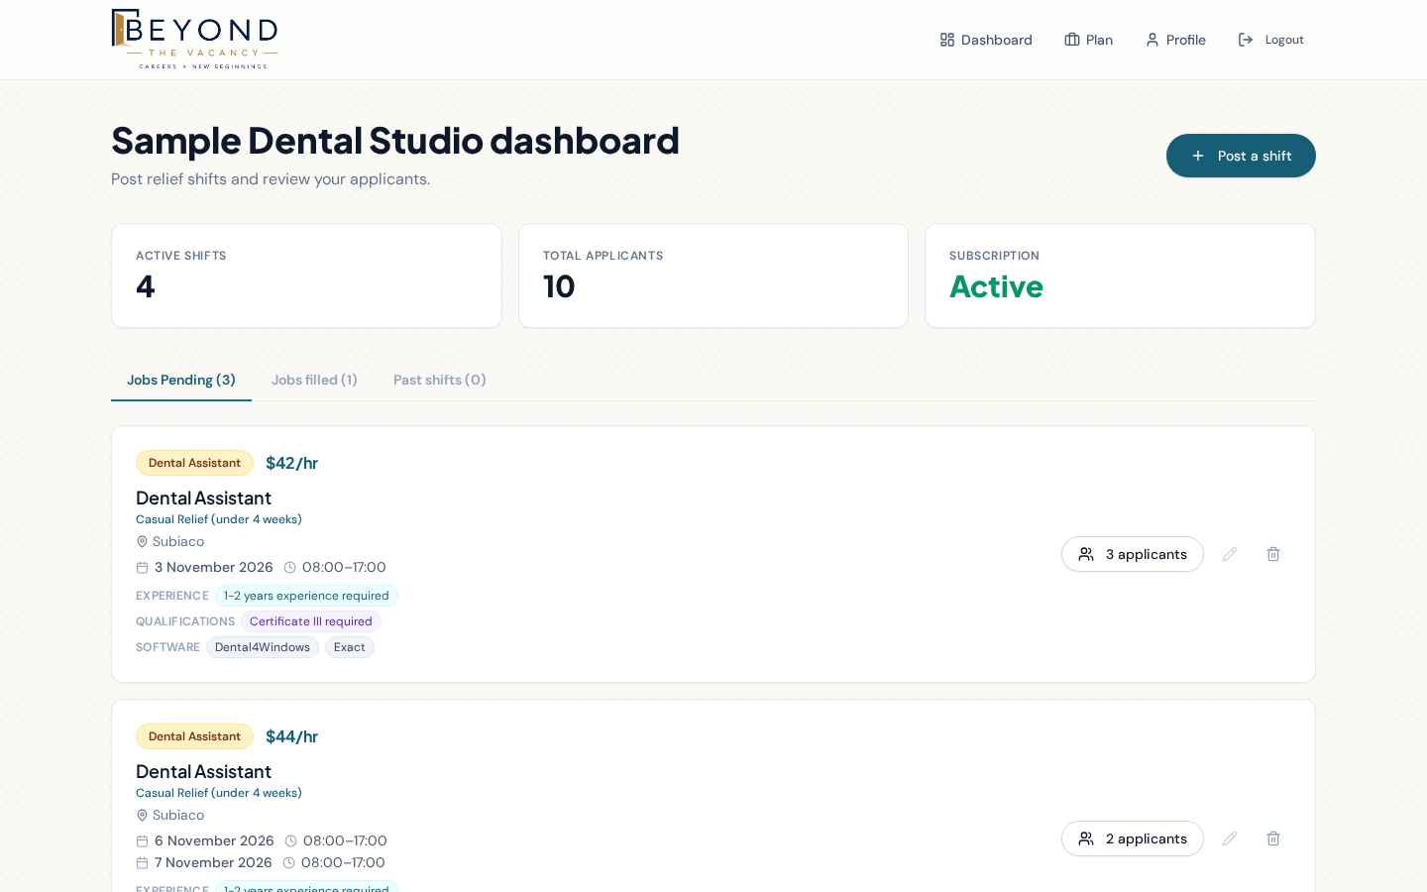Select the Jobs Pending (3) tab
Screen dimensions: 1427x892
click(181, 380)
